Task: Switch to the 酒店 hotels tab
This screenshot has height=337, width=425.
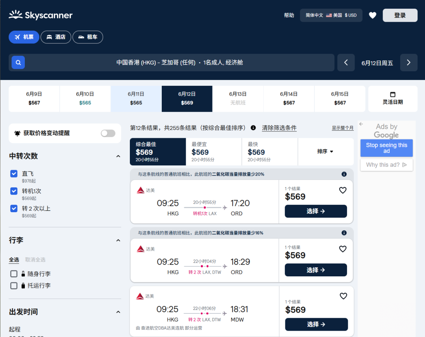Action: [x=56, y=37]
